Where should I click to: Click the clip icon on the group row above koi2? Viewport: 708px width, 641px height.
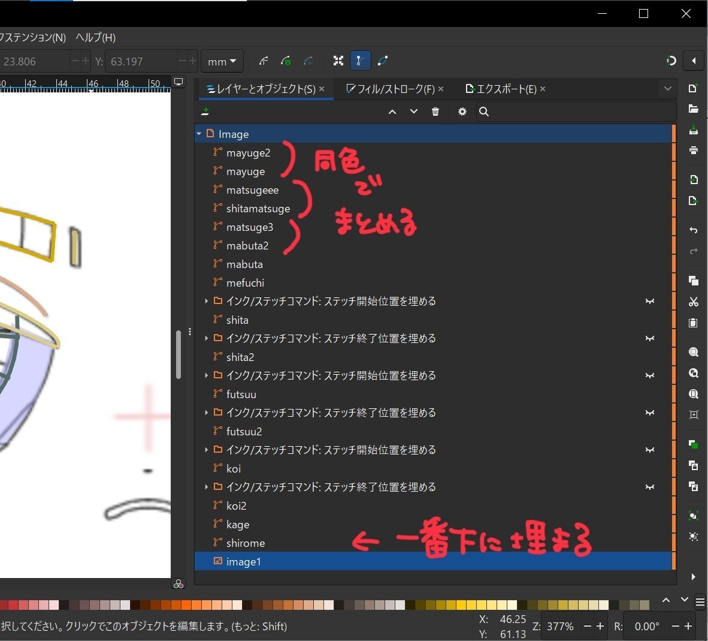[650, 487]
